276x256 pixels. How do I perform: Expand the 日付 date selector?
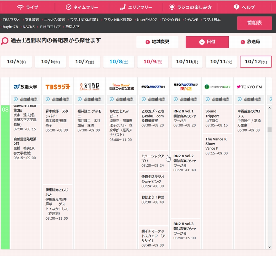(x=207, y=42)
